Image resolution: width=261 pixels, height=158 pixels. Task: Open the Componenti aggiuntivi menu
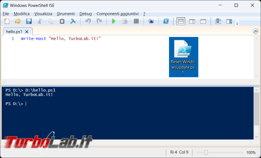click(x=118, y=14)
